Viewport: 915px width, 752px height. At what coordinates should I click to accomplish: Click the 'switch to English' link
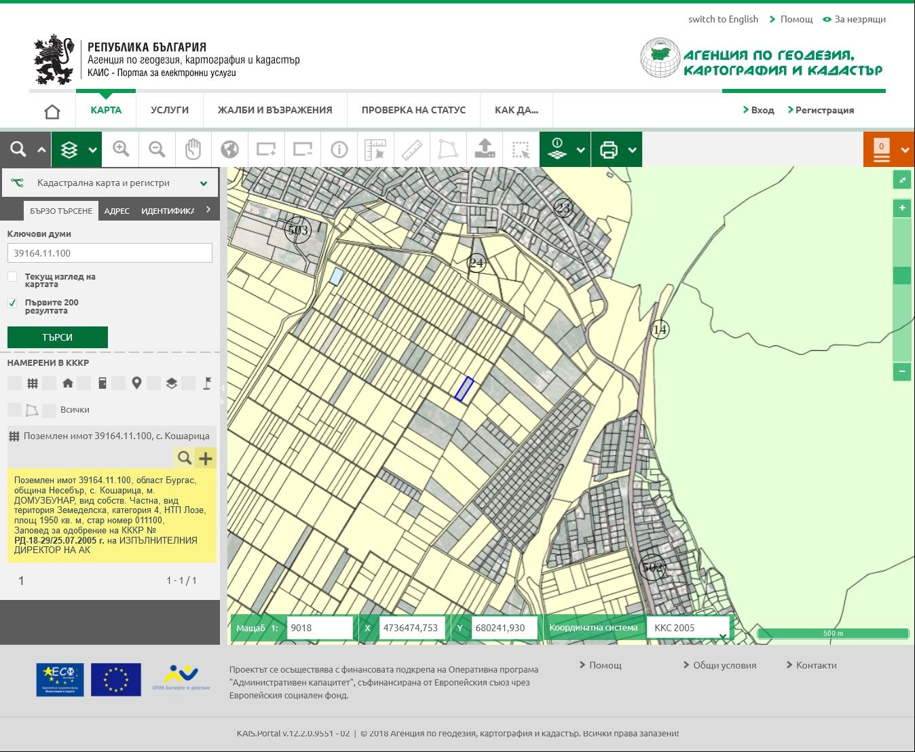tap(723, 19)
